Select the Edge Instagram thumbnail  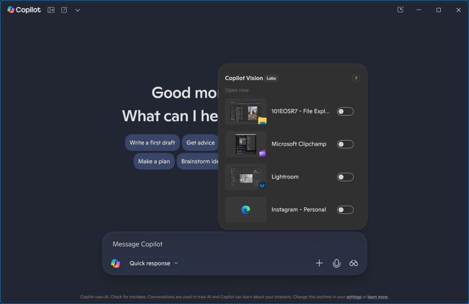pyautogui.click(x=246, y=210)
